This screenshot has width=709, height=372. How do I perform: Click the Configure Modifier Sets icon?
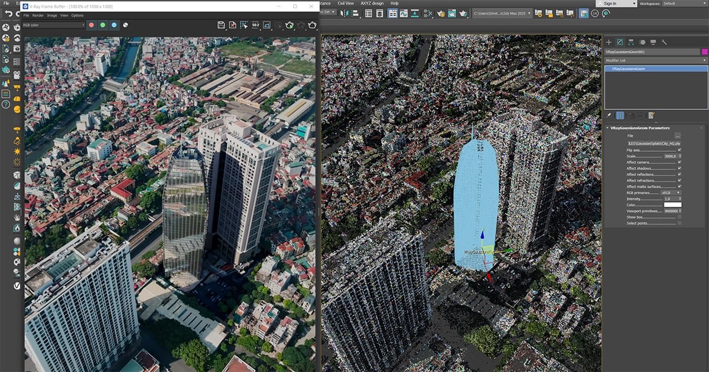pyautogui.click(x=652, y=115)
